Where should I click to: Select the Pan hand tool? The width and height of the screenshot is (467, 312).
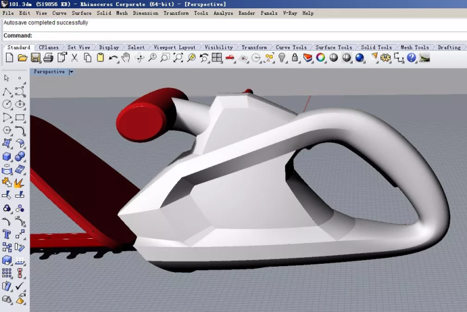pos(126,58)
